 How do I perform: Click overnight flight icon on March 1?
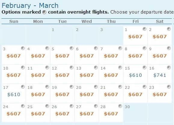coord(144,29)
